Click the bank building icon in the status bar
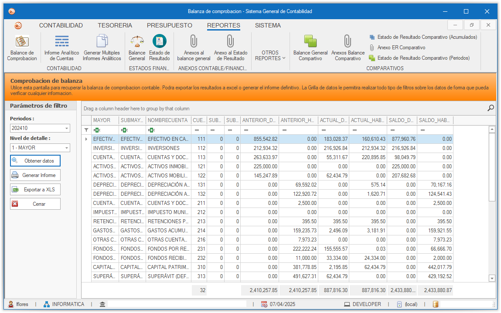501x313 pixels. pyautogui.click(x=102, y=304)
